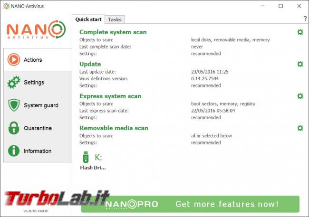The height and width of the screenshot is (217, 309).
Task: Click 'Last express scan date:' label
Action: pyautogui.click(x=104, y=111)
